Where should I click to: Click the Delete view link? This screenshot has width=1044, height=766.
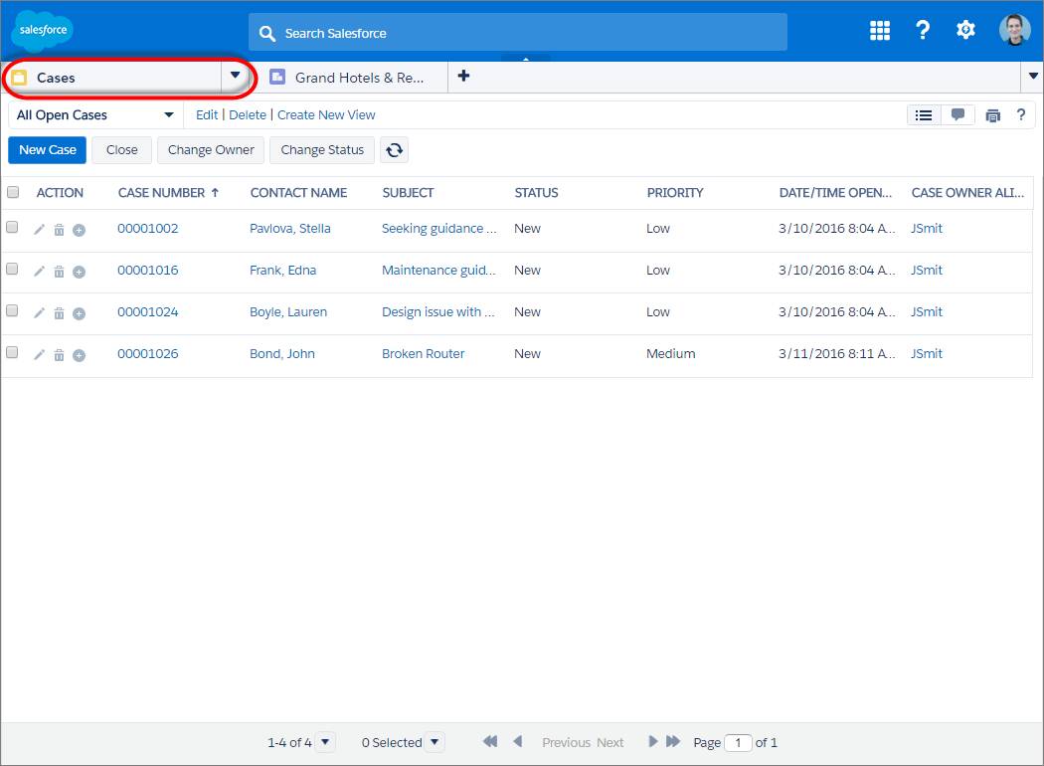click(x=247, y=114)
